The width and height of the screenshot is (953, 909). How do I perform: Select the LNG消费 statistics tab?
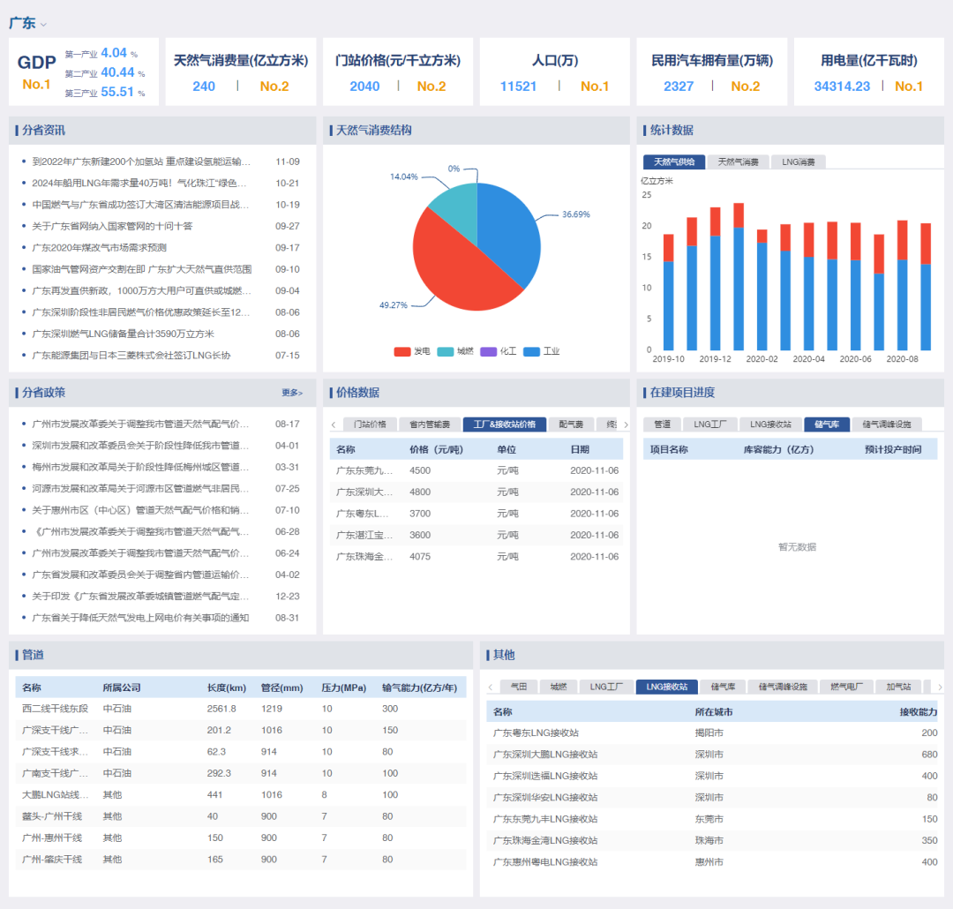point(799,162)
